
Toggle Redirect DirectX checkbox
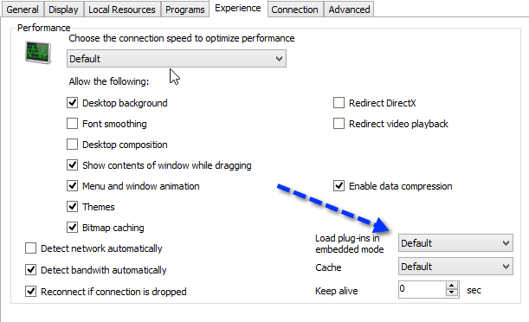click(339, 103)
